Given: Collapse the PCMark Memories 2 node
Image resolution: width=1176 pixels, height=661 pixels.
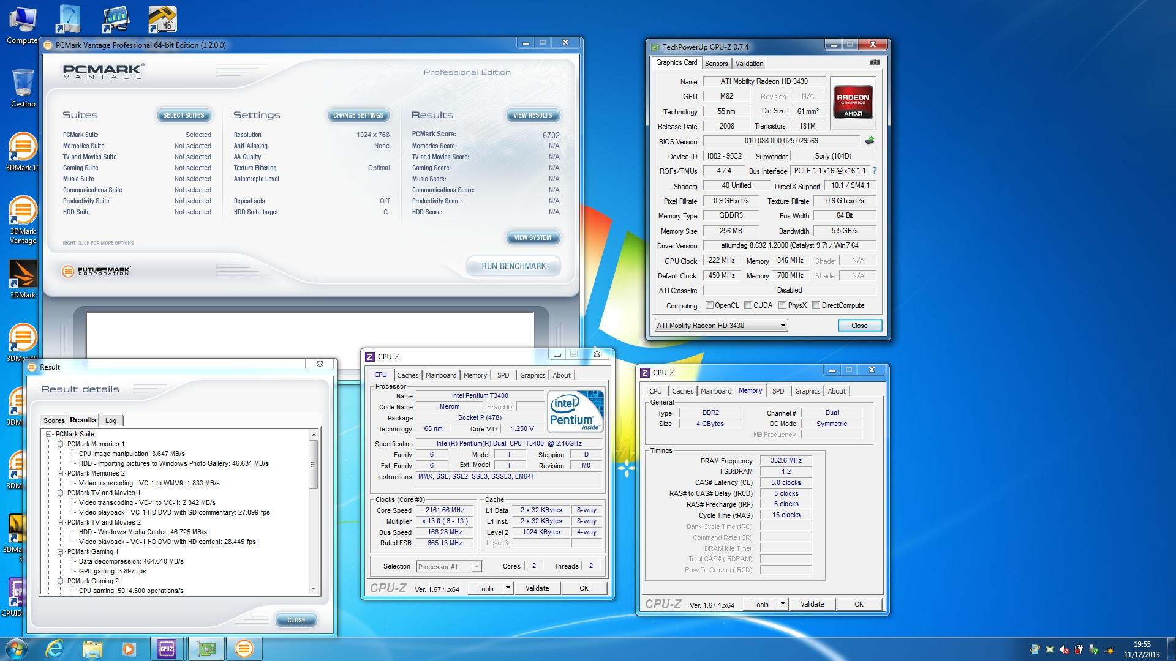Looking at the screenshot, I should click(x=61, y=473).
